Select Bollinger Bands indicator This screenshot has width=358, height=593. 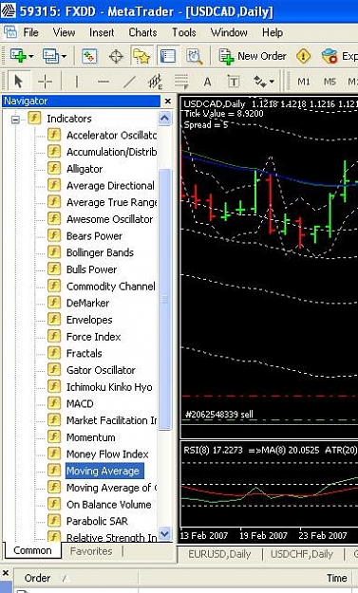100,252
